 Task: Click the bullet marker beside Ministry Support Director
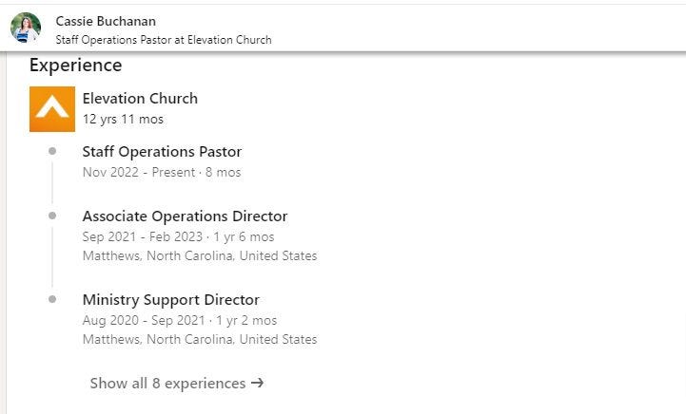click(52, 299)
